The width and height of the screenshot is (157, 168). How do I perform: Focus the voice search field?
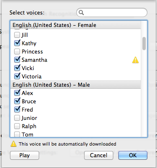(x=112, y=12)
